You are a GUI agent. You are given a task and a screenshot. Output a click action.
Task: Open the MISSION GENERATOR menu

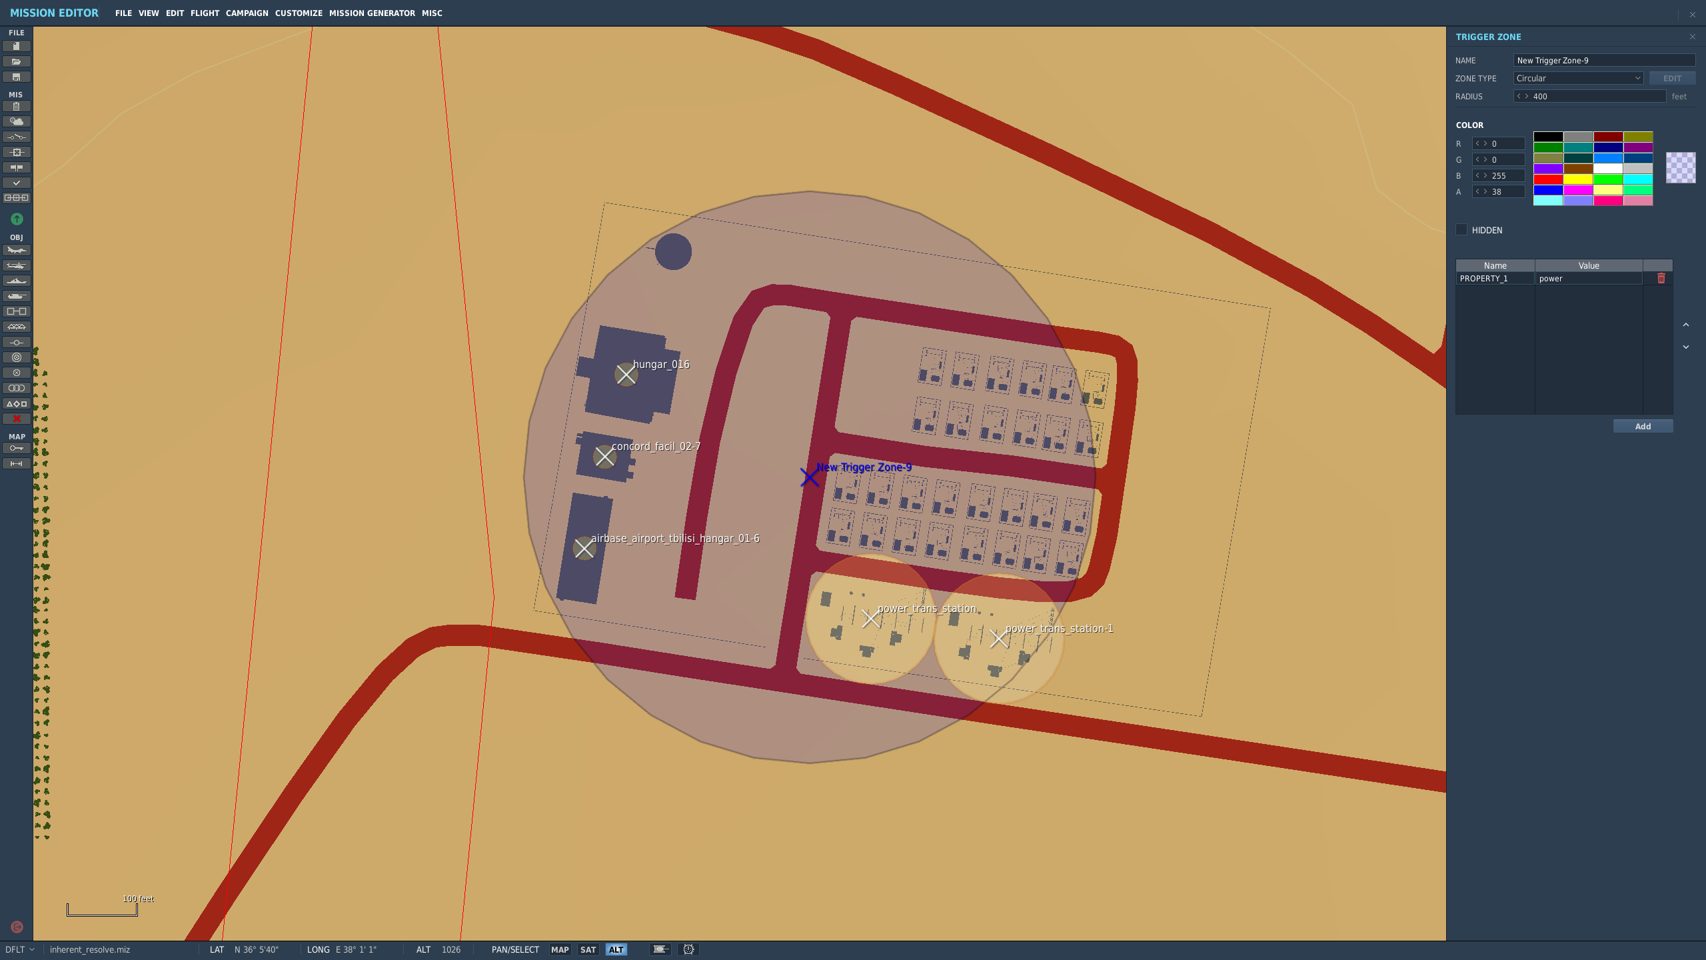tap(372, 13)
